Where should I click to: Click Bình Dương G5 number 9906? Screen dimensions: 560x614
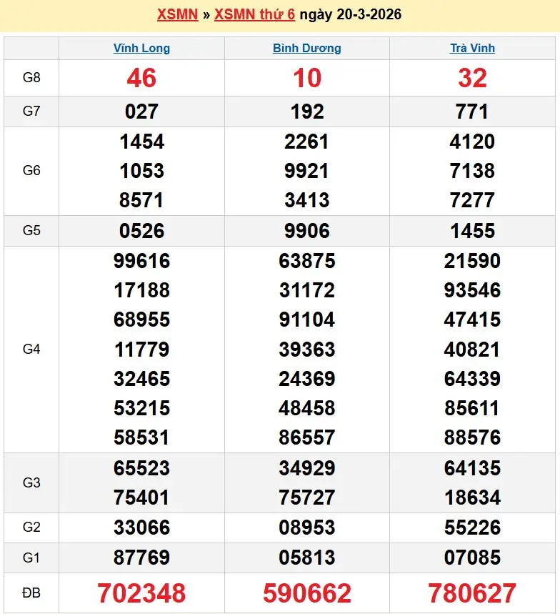click(x=306, y=231)
